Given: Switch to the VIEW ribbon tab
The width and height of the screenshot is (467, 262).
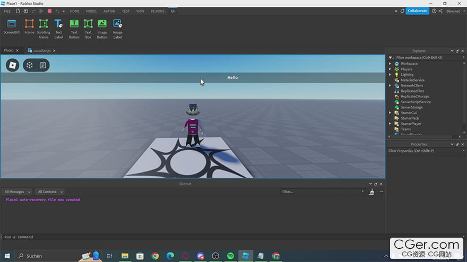Looking at the screenshot, I should click(x=140, y=11).
